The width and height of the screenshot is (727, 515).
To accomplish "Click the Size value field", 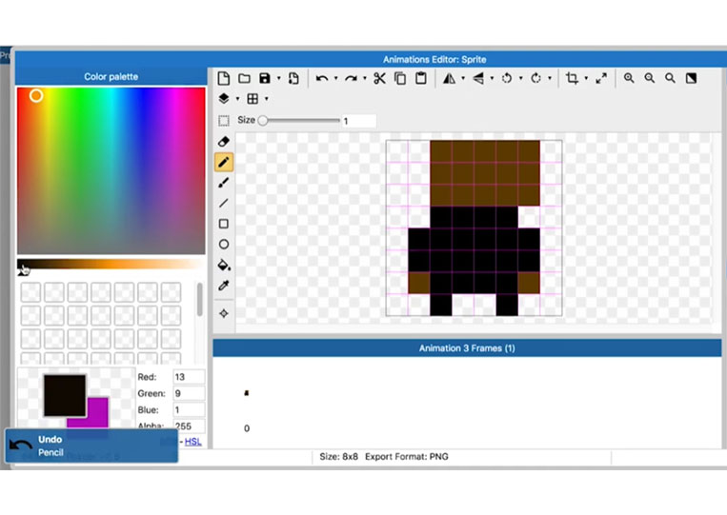I will pos(358,121).
